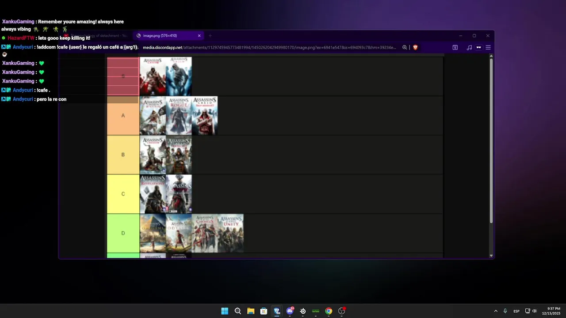
Task: Select the Assassin's Creed Rogue cover
Action: point(179,115)
